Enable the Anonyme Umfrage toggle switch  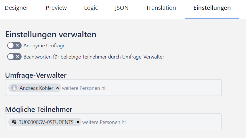[14, 45]
